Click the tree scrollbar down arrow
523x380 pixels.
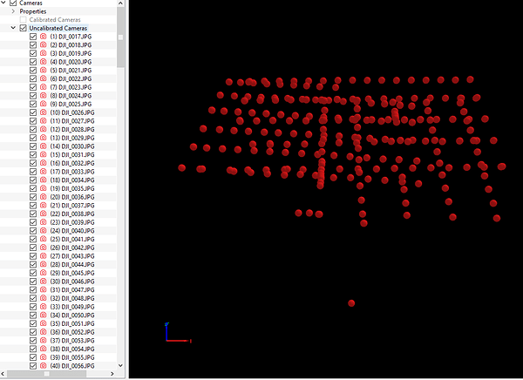[x=120, y=366]
